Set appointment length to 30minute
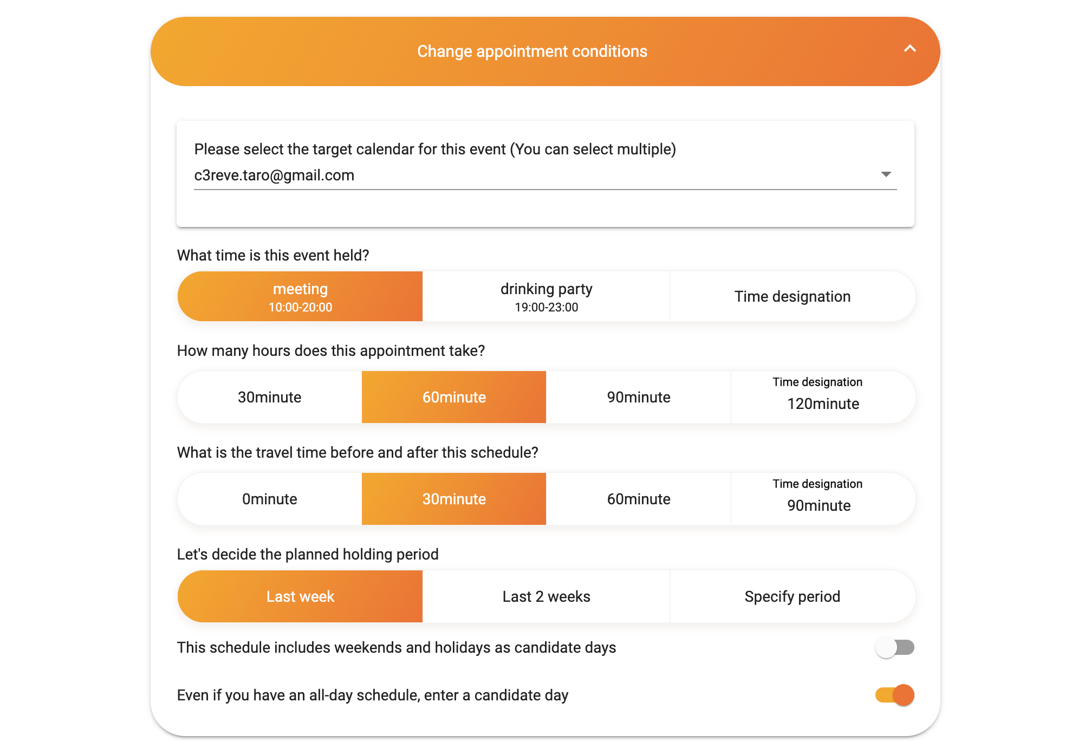Image resolution: width=1065 pixels, height=741 pixels. (270, 397)
